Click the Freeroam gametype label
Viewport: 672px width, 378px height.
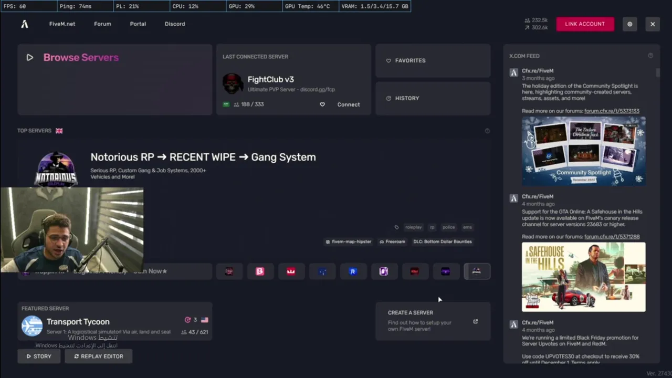click(392, 242)
